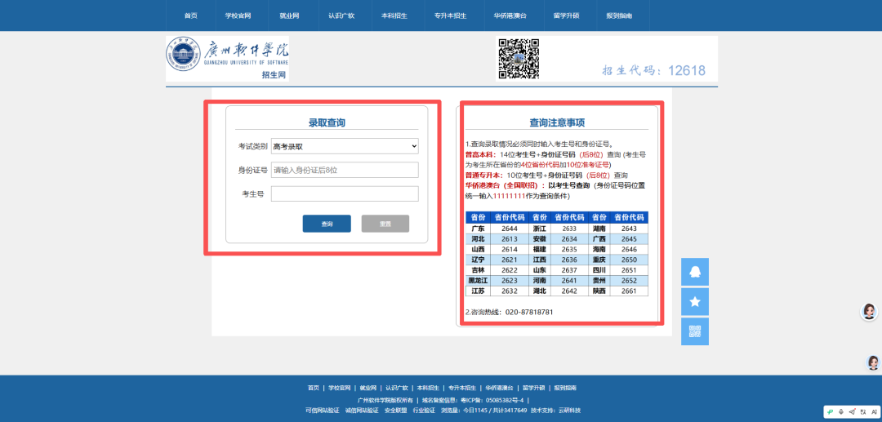The image size is (882, 422).
Task: Click the footer 首页 link
Action: click(x=314, y=389)
